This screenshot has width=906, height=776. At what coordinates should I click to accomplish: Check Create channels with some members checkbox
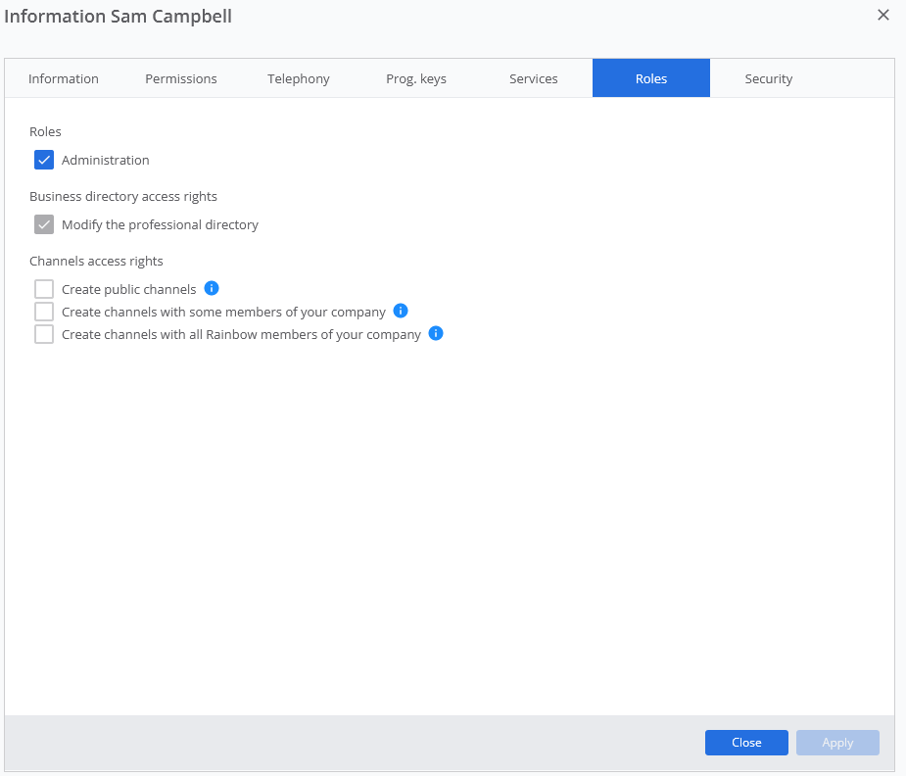tap(44, 312)
